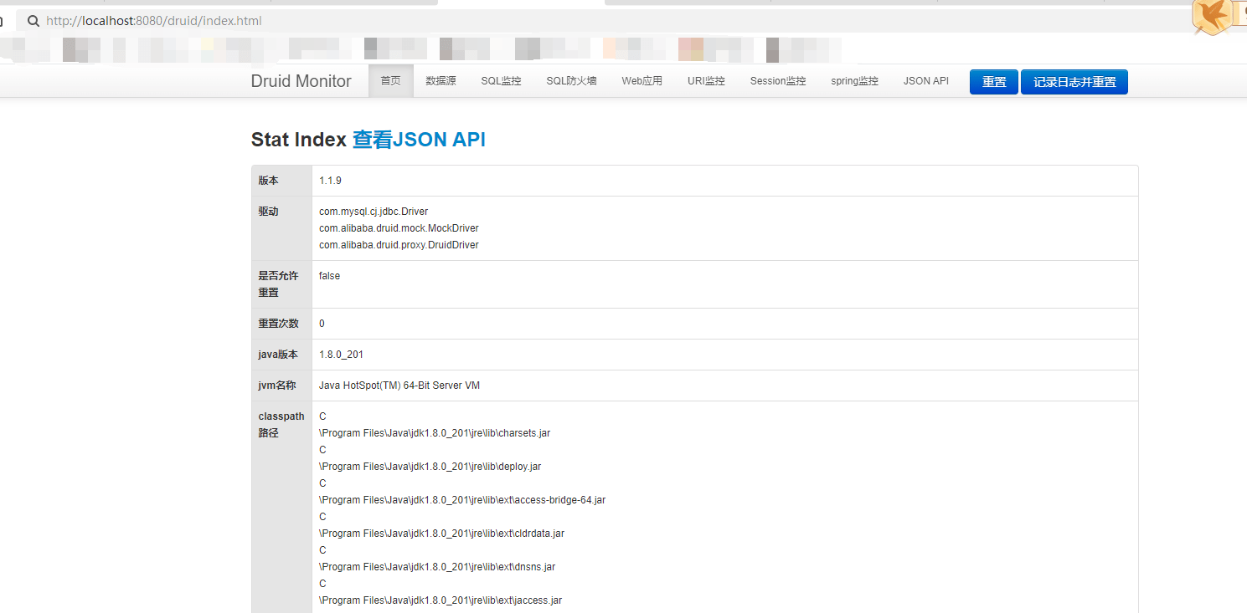The image size is (1247, 613).
Task: Open the Web应用 tab
Action: click(x=642, y=81)
